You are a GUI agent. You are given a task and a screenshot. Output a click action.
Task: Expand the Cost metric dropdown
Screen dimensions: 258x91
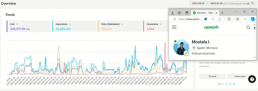tap(17, 24)
